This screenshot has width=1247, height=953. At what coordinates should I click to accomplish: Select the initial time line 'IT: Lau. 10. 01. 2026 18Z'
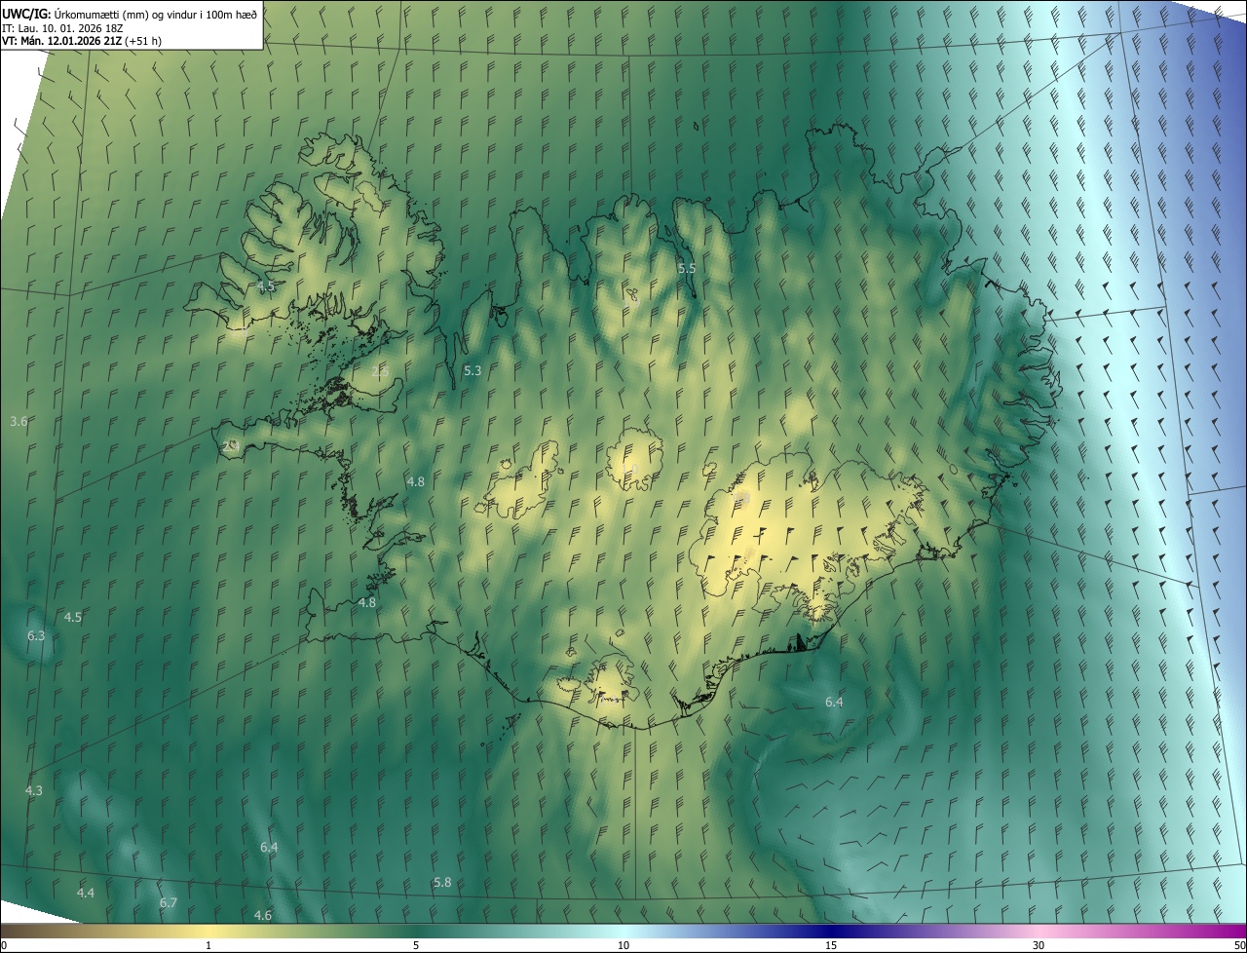(64, 27)
